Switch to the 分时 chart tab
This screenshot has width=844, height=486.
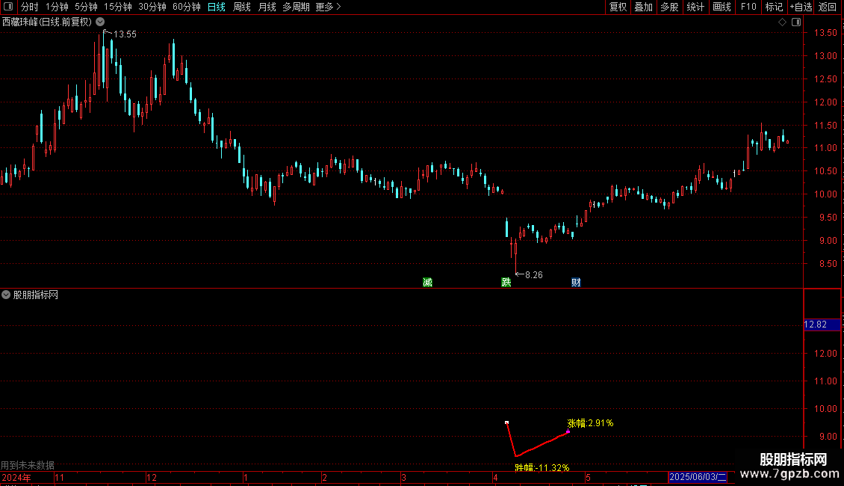tap(30, 7)
